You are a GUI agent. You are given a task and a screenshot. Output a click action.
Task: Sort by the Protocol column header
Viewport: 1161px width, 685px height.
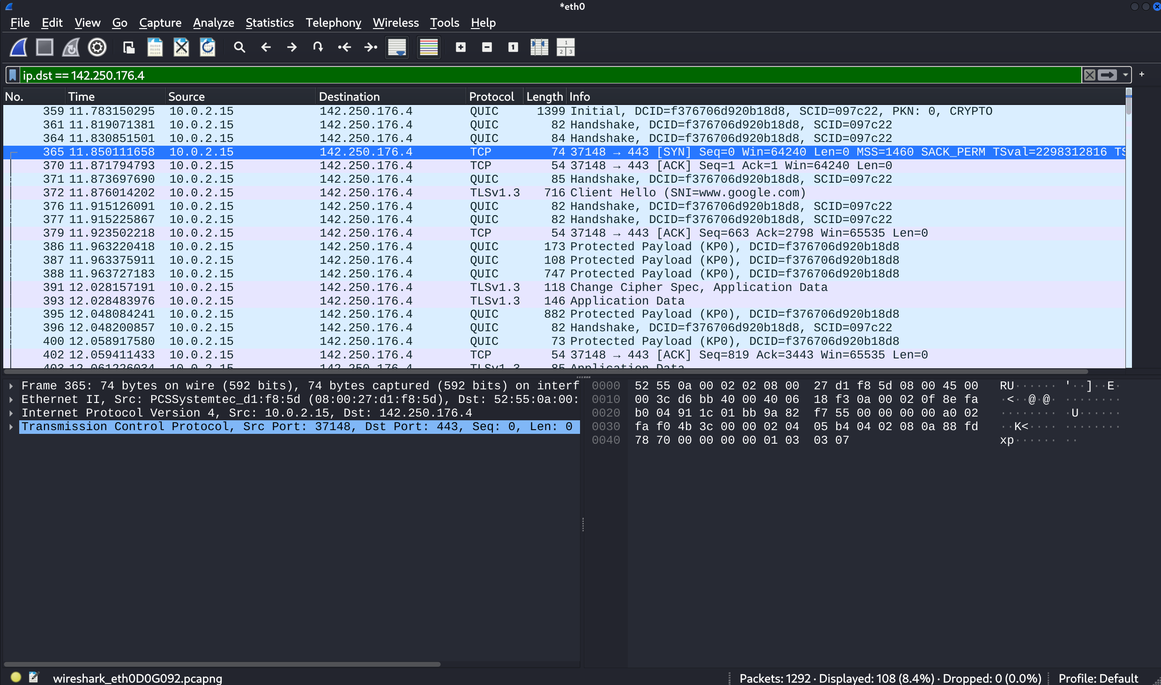tap(495, 97)
